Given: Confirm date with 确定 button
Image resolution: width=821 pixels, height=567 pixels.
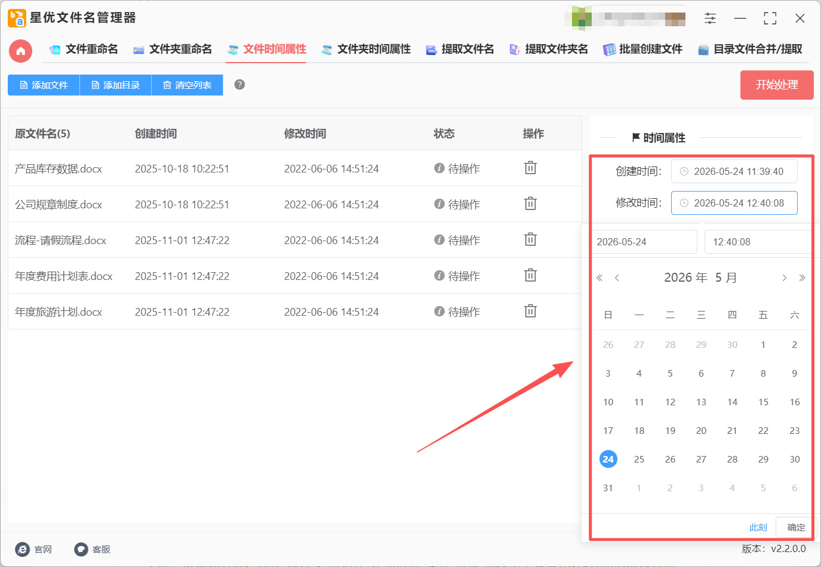Looking at the screenshot, I should tap(796, 528).
